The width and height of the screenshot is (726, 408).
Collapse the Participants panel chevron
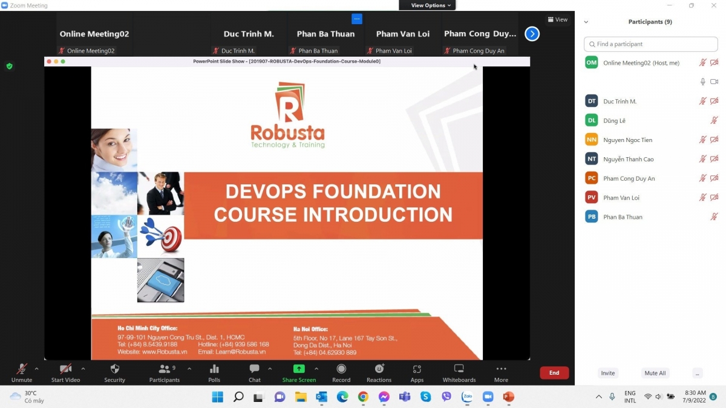[586, 22]
